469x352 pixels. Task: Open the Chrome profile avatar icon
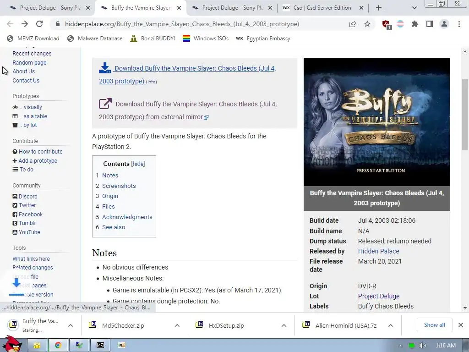tap(444, 24)
